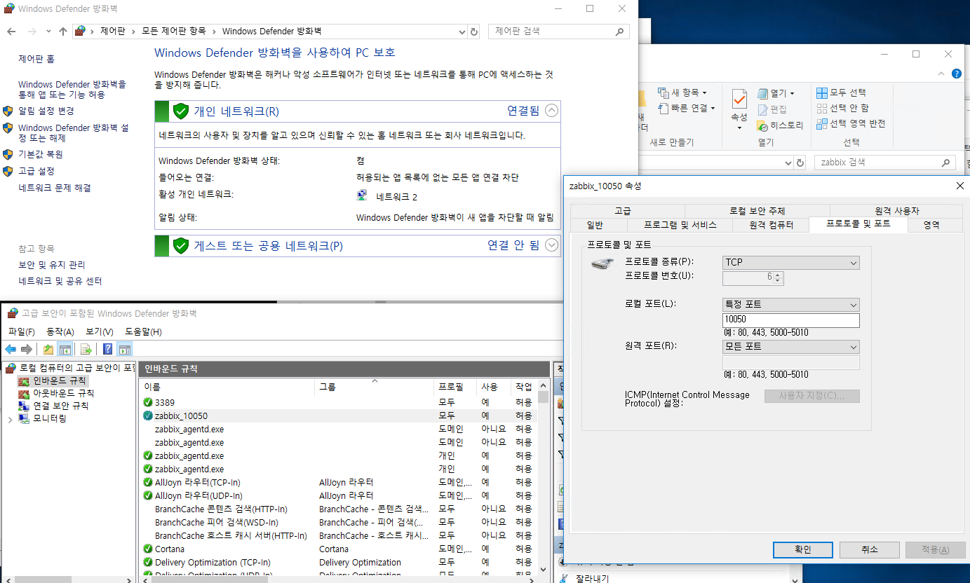Expand the 게스트 또는 공용 네트워크(P) section chevron
Viewport: 970px width, 583px height.
[551, 245]
